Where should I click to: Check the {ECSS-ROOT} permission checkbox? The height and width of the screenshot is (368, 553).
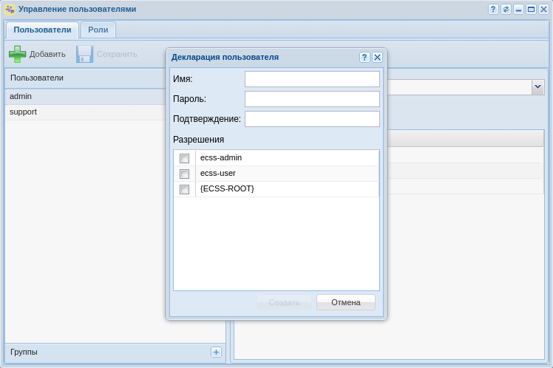coord(184,189)
